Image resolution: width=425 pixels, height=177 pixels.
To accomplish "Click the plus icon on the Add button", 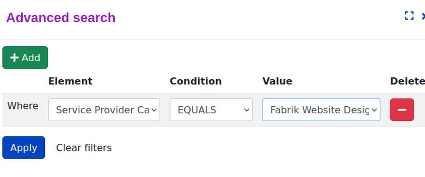I will (14, 58).
